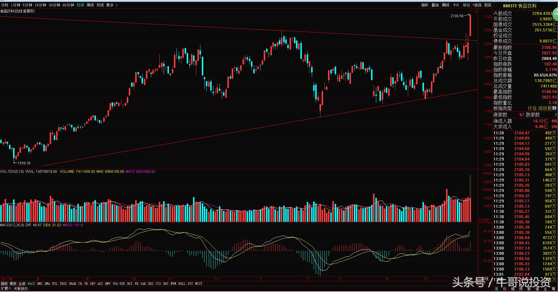Click the diamond icon above the chart

pos(471,11)
